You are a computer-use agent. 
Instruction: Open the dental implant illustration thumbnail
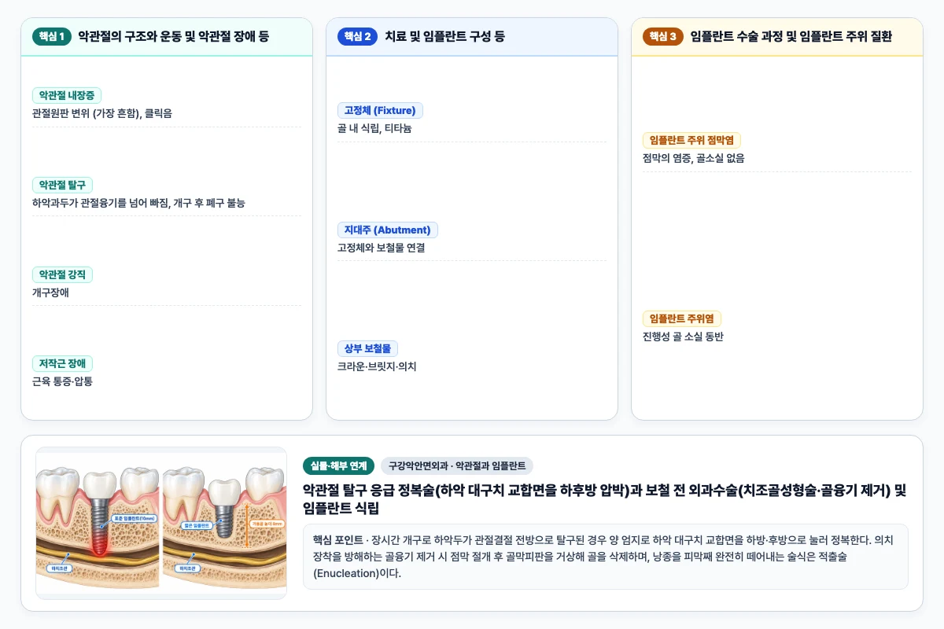click(161, 524)
